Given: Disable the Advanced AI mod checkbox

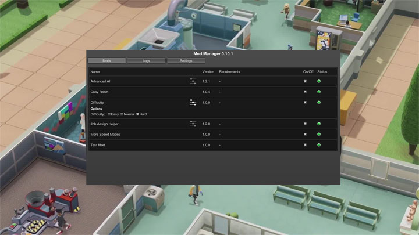Looking at the screenshot, I should tap(305, 81).
